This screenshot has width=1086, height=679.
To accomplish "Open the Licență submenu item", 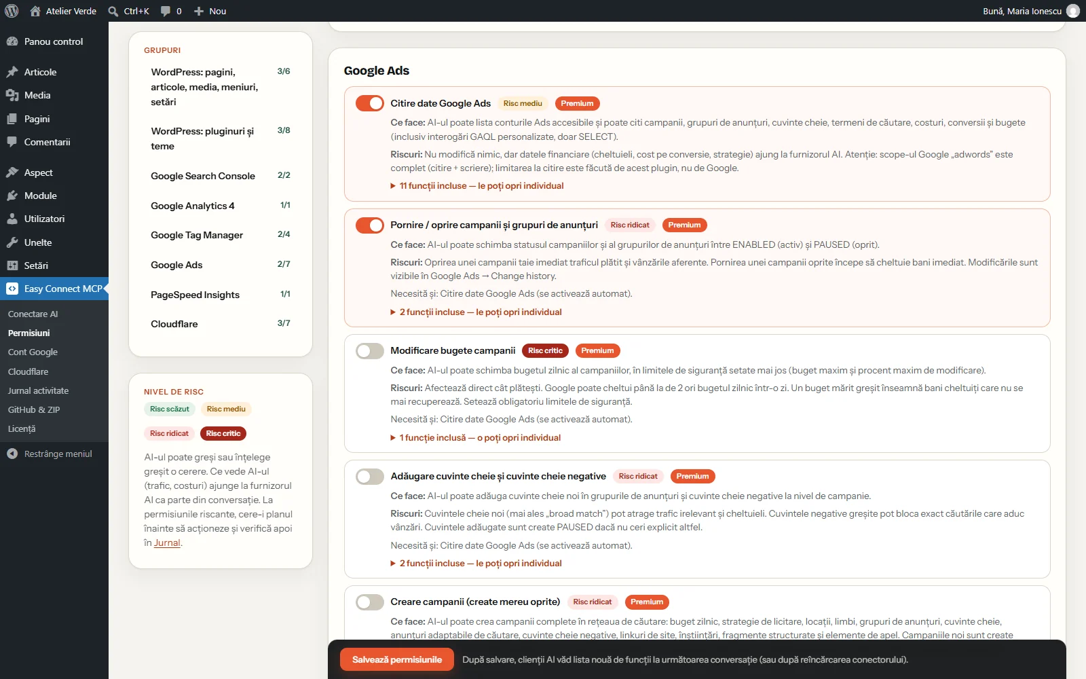I will click(x=22, y=428).
